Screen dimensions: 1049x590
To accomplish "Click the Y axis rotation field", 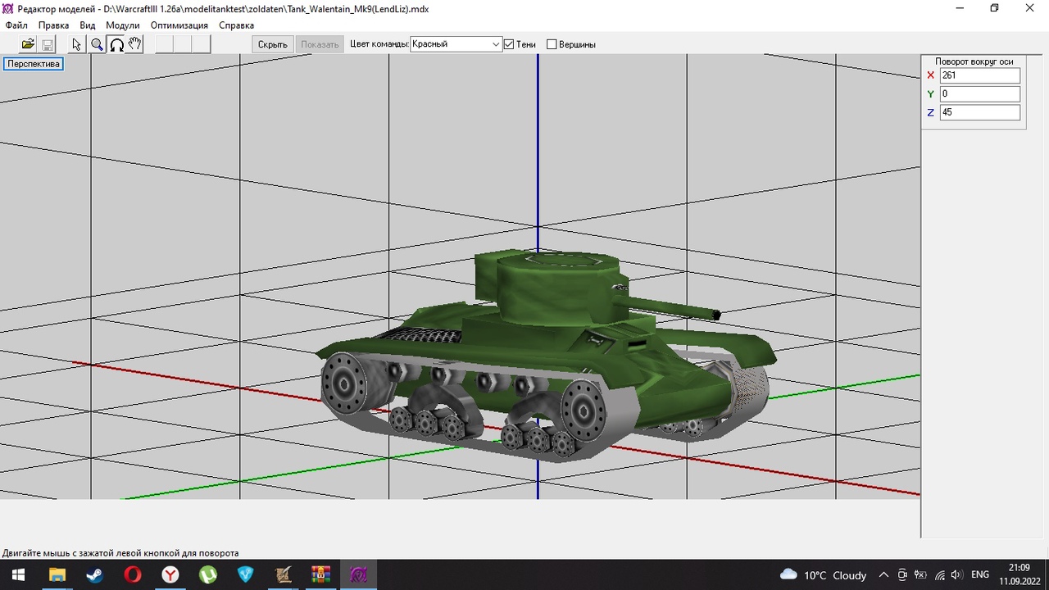I will pos(979,94).
